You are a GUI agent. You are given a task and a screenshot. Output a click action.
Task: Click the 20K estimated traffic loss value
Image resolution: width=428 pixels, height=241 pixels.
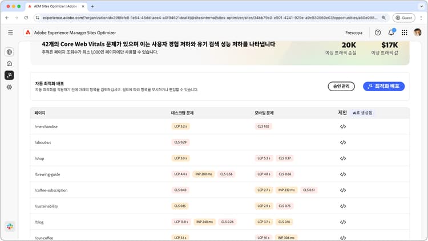(349, 45)
